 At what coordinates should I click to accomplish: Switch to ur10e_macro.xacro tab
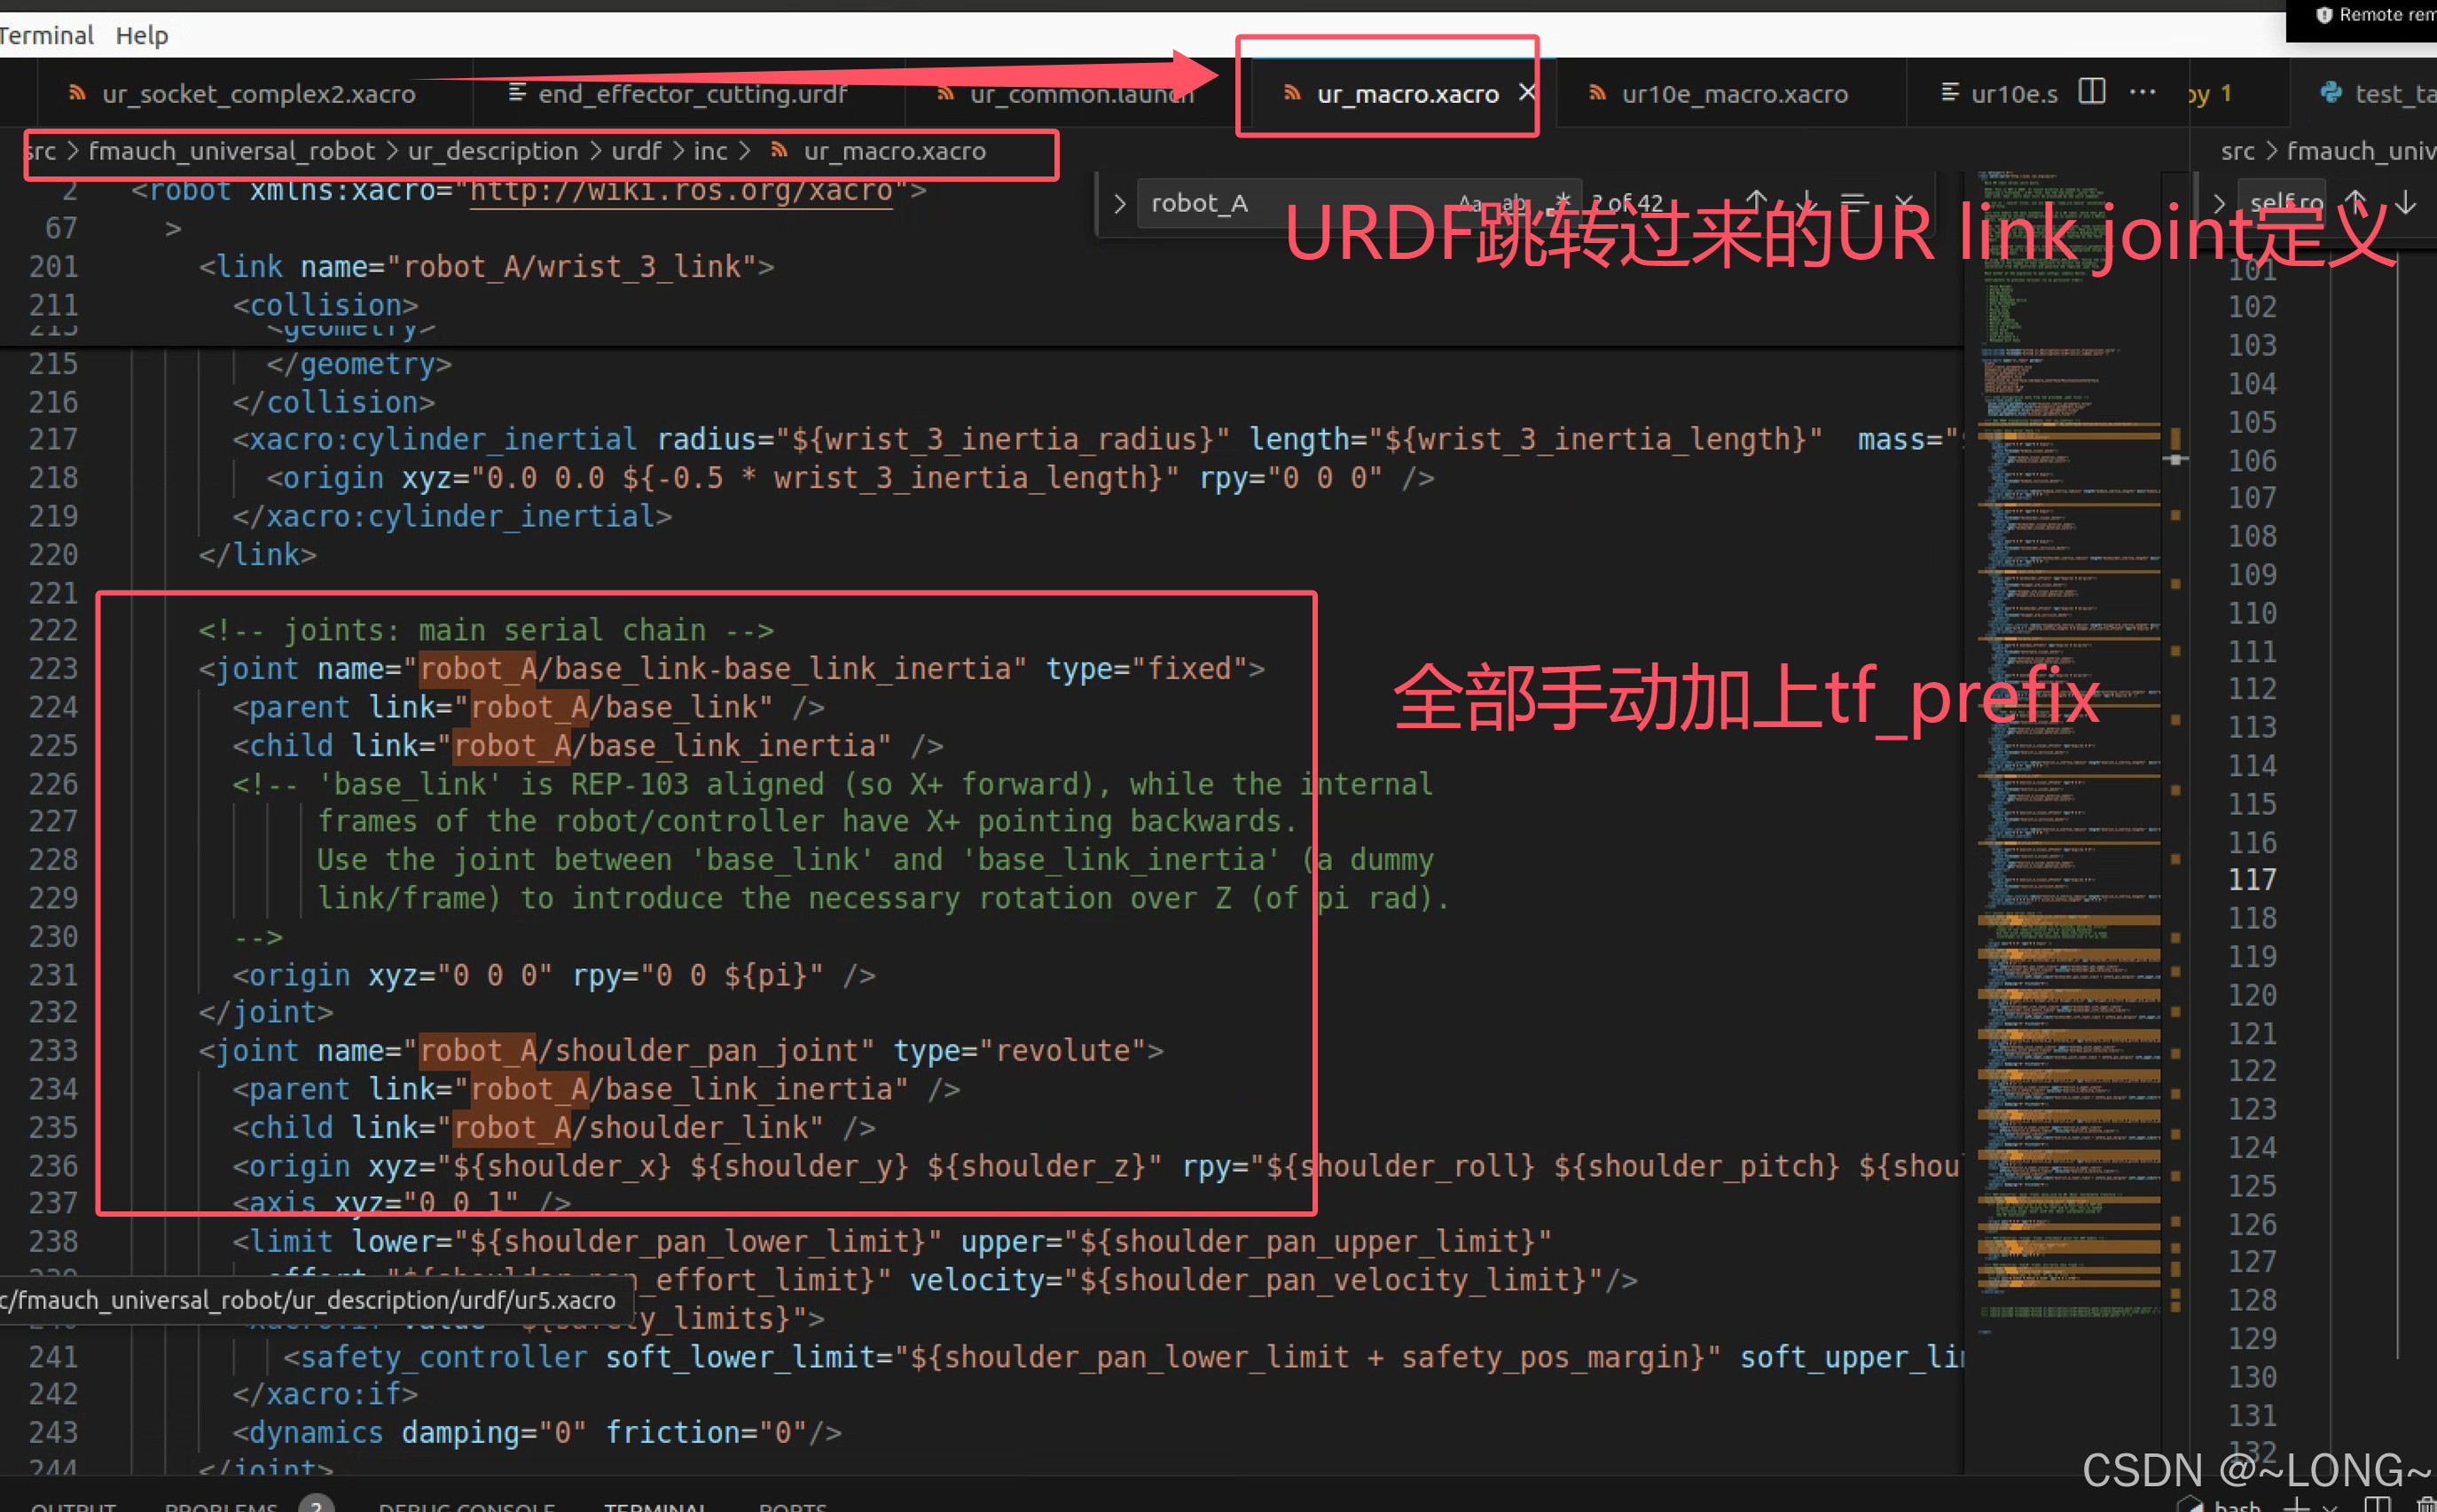click(x=1733, y=94)
